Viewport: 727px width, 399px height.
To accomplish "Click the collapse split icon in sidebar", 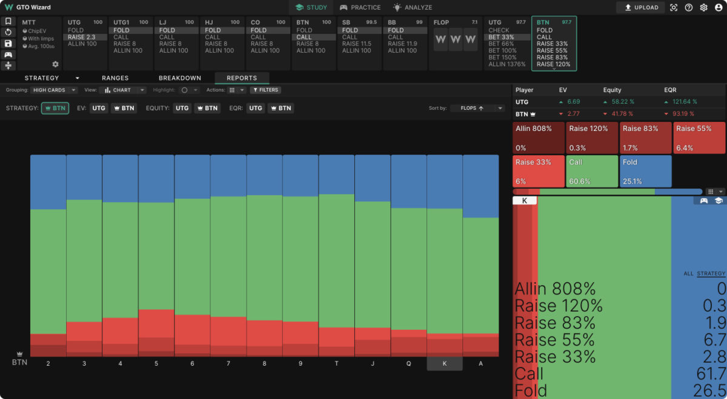I will [x=8, y=65].
